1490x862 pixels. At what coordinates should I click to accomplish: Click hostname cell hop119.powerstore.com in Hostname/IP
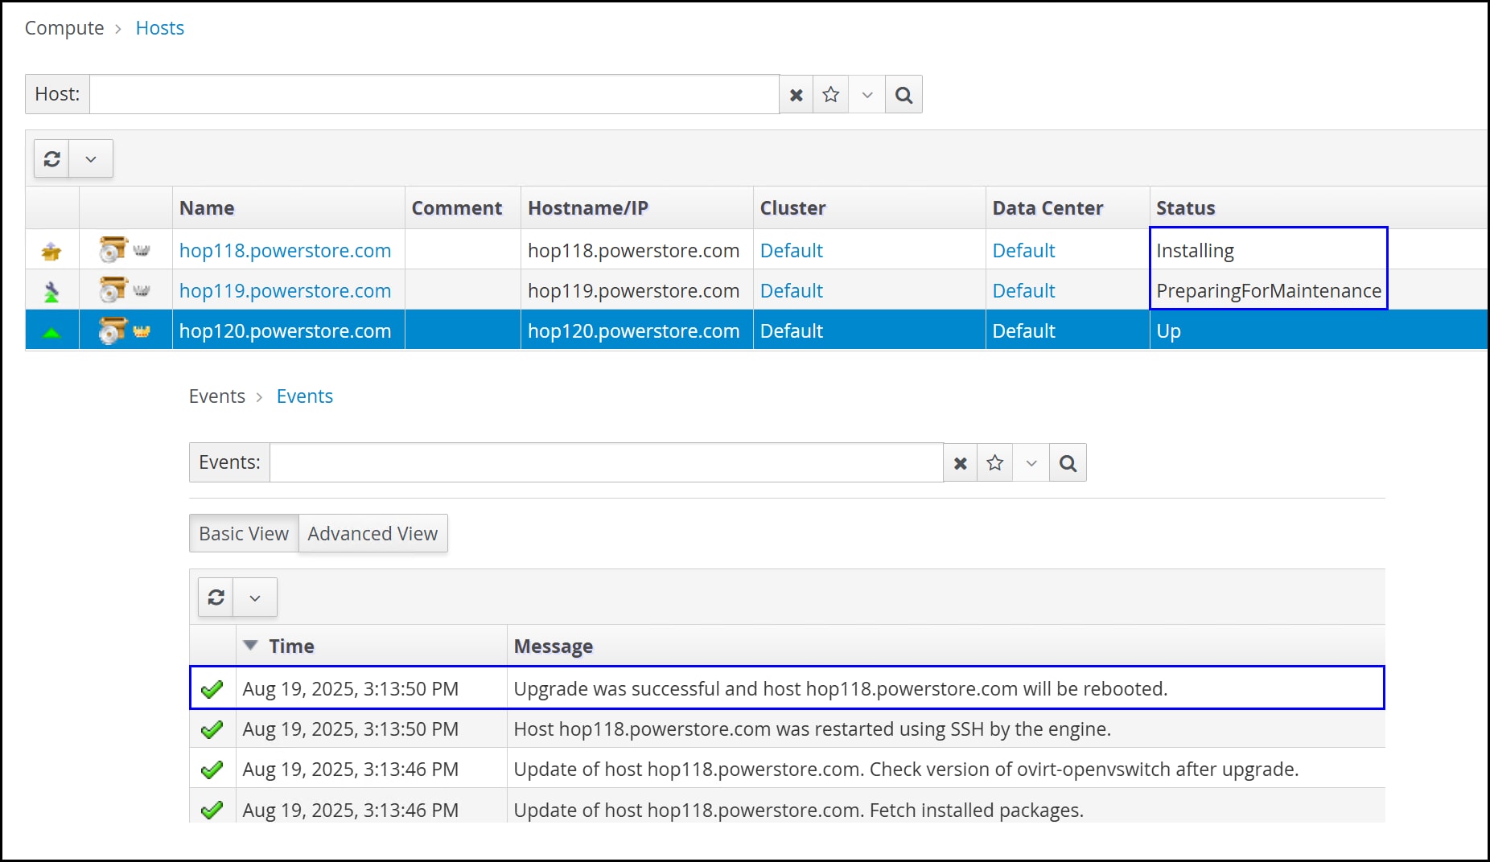coord(633,290)
